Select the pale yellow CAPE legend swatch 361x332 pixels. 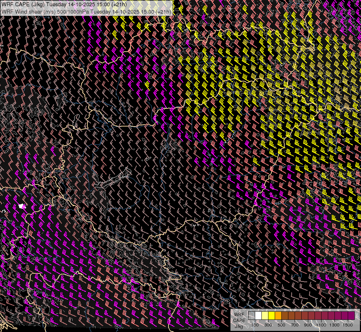tap(265, 315)
